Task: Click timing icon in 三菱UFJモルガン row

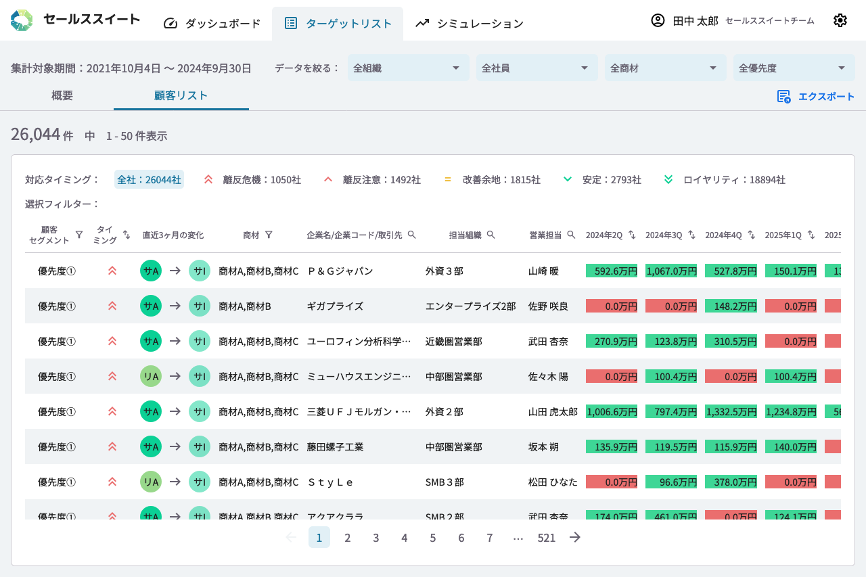Action: pos(112,411)
